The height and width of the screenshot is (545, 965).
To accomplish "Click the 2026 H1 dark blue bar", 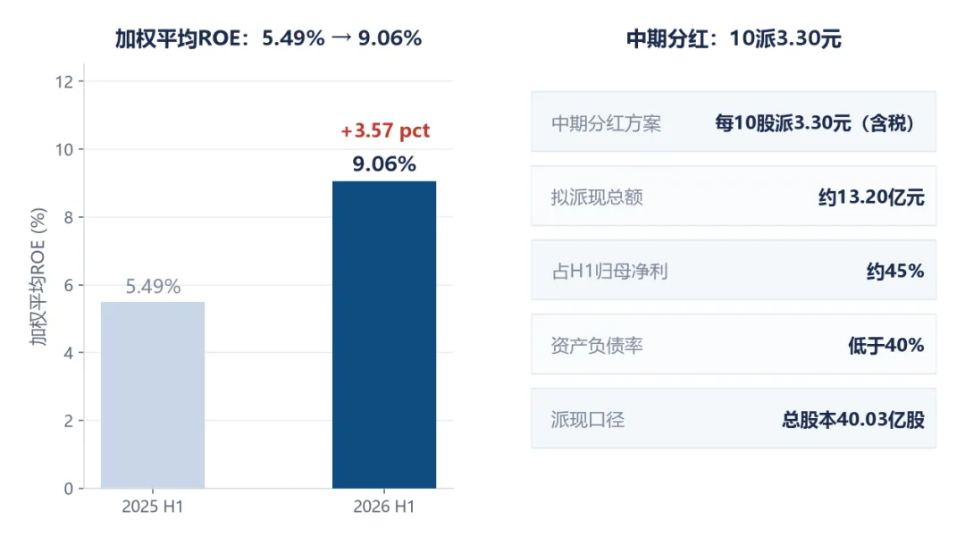I will pos(384,335).
